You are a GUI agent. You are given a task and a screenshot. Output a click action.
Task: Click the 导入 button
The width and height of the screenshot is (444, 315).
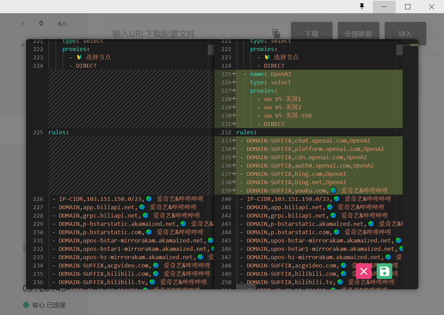coord(405,34)
